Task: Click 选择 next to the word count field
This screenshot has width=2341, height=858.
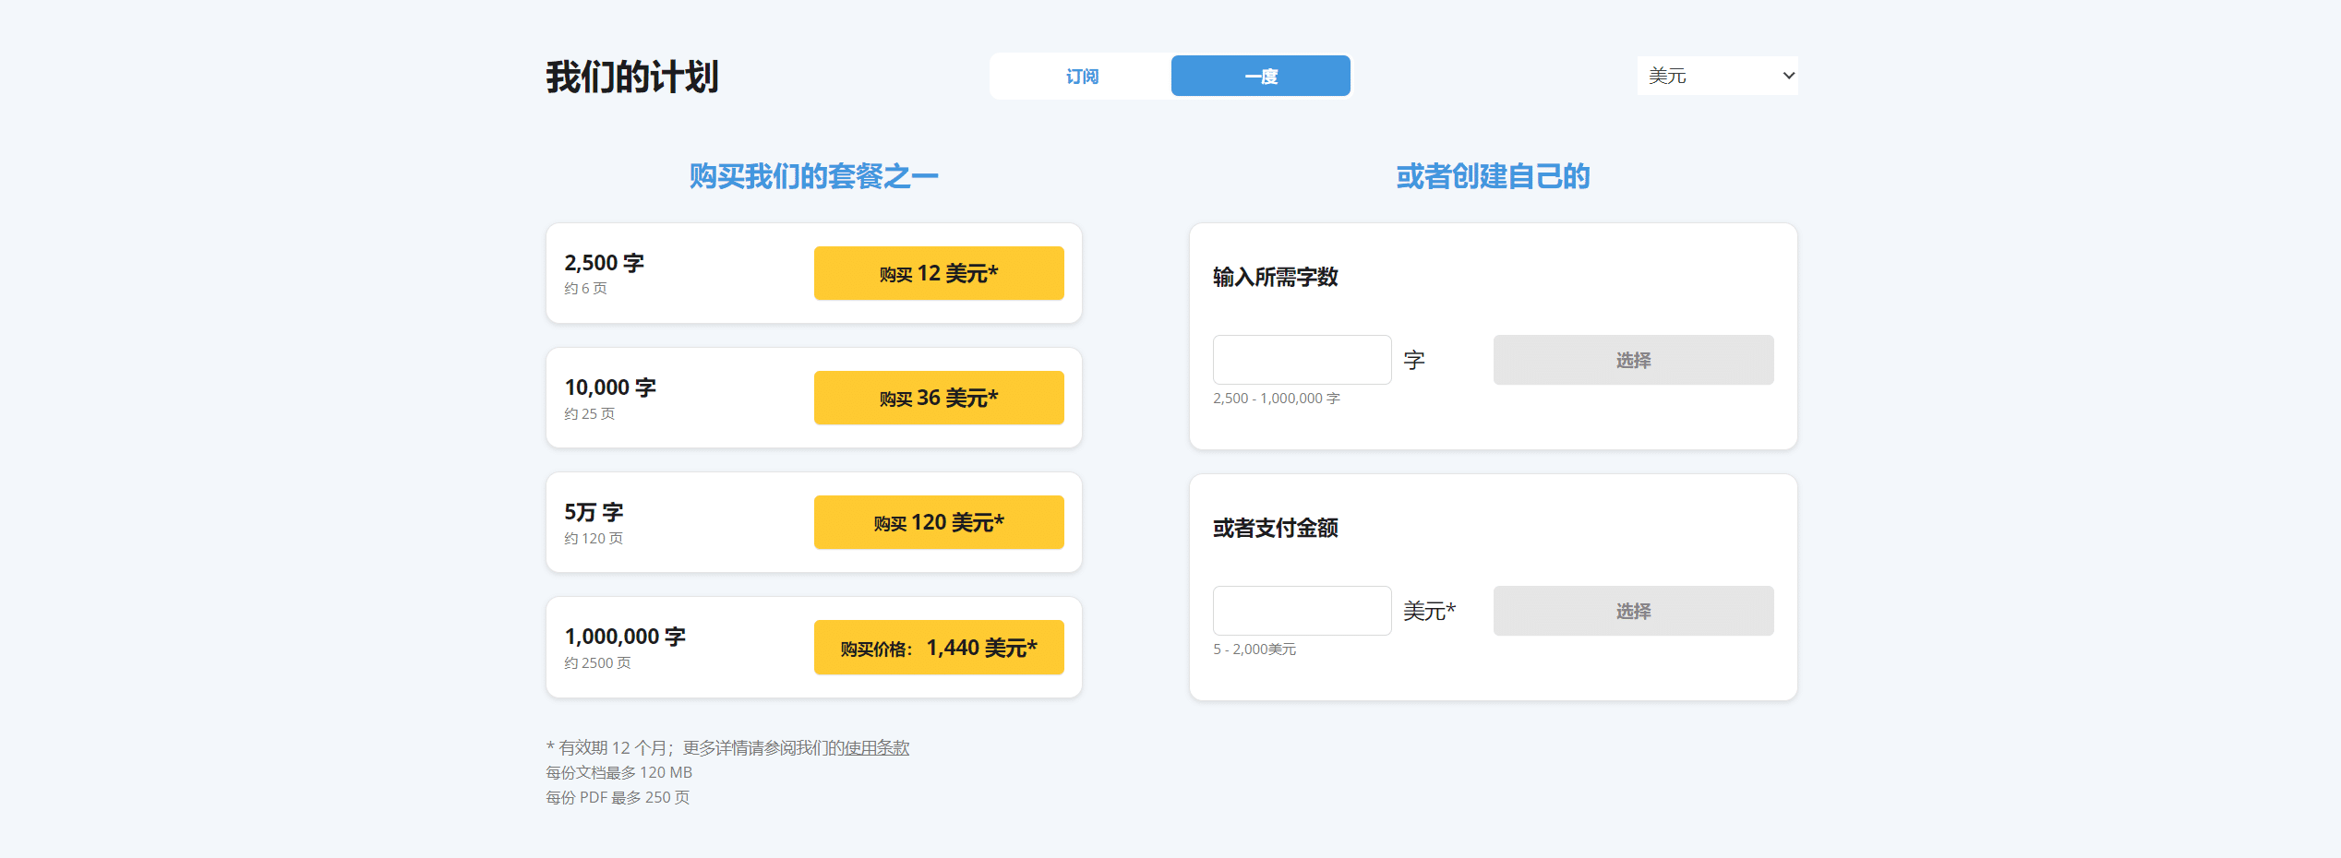Action: [1632, 360]
